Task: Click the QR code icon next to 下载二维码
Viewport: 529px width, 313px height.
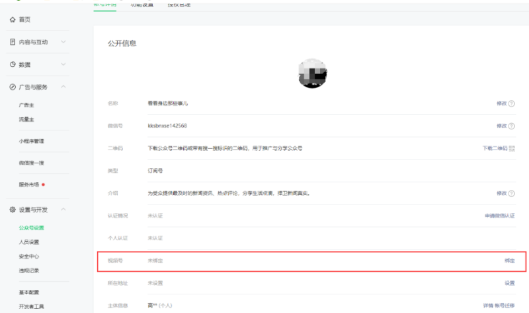Action: tap(512, 149)
